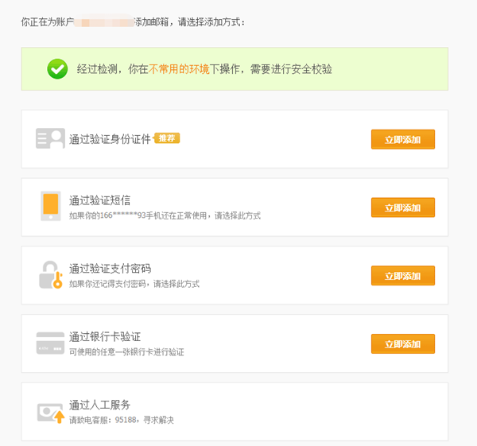477x446 pixels.
Task: Click the masked phone number 166******93 hint
Action: [123, 215]
